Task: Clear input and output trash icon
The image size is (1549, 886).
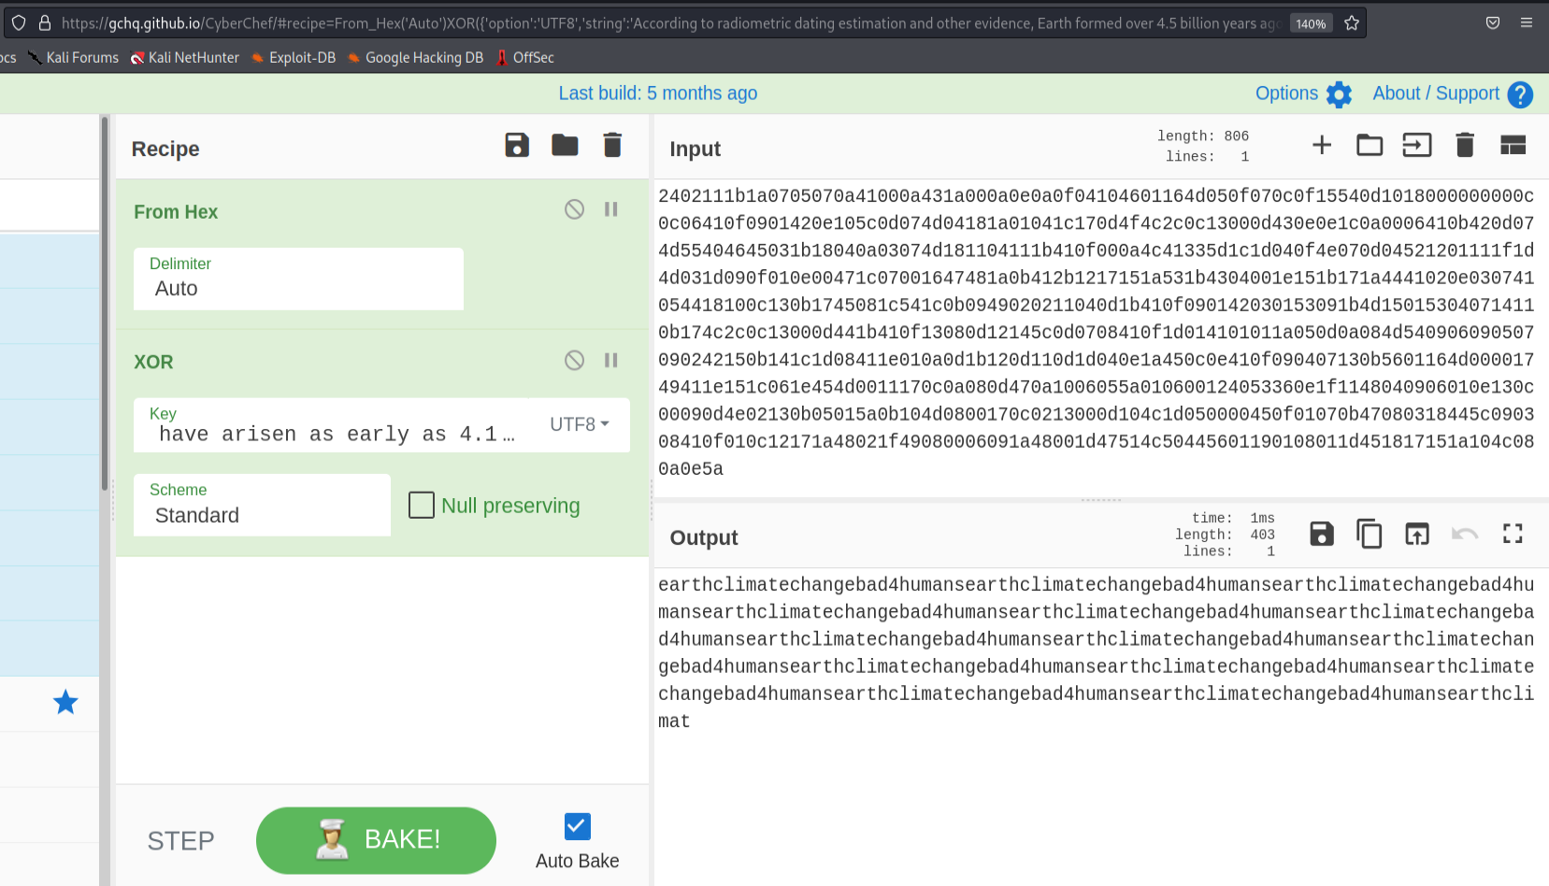Action: (x=1464, y=146)
